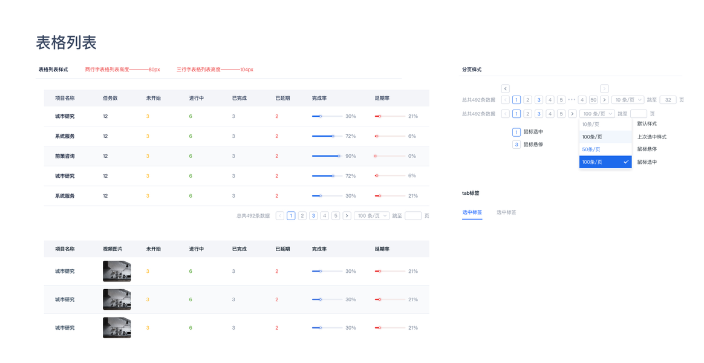The height and width of the screenshot is (363, 704).
Task: Switch to the underlined blue 选中标签 tab
Action: 472,212
